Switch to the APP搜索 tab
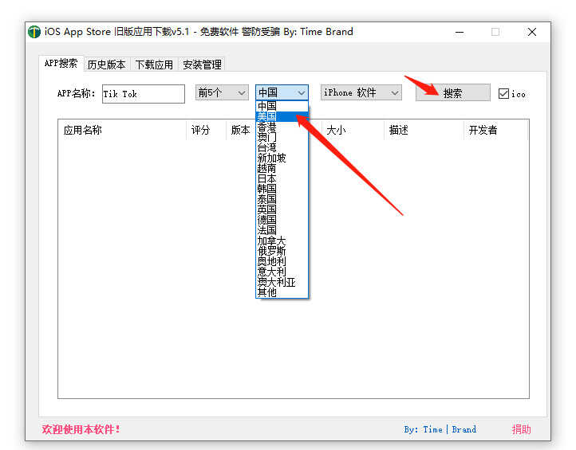 [x=61, y=64]
